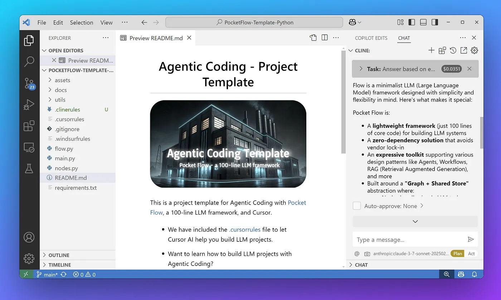Open the Extensions view
This screenshot has width=501, height=300.
pos(29,126)
